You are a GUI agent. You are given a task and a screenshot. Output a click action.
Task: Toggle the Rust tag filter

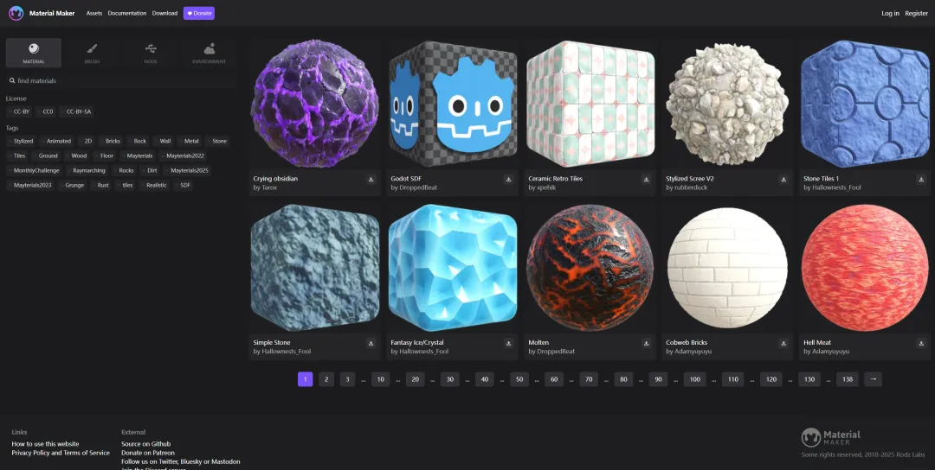(101, 185)
